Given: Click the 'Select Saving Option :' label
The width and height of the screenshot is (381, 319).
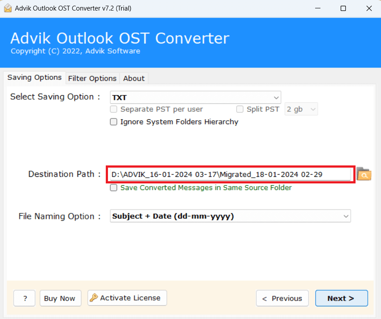Looking at the screenshot, I should [55, 97].
